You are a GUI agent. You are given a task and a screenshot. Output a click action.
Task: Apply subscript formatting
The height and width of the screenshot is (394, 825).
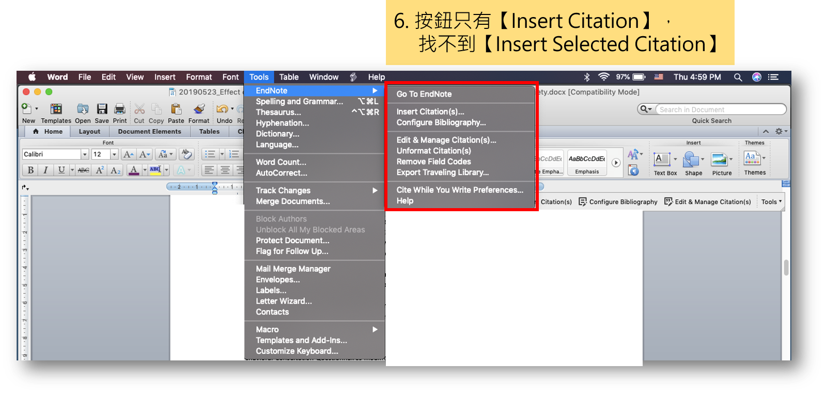116,170
